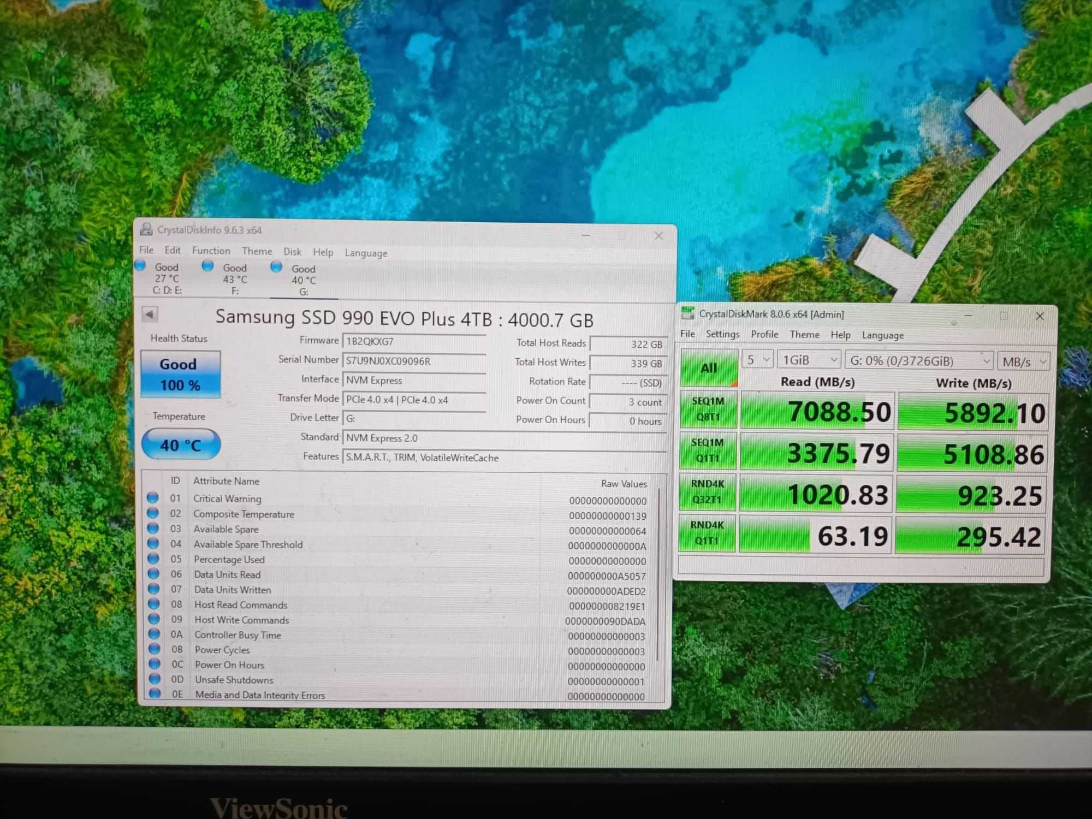1092x819 pixels.
Task: Click status orb of Available Spare Threshold row
Action: 153,544
